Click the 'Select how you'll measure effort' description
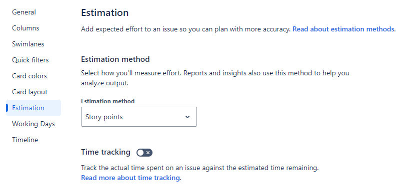 pos(215,78)
